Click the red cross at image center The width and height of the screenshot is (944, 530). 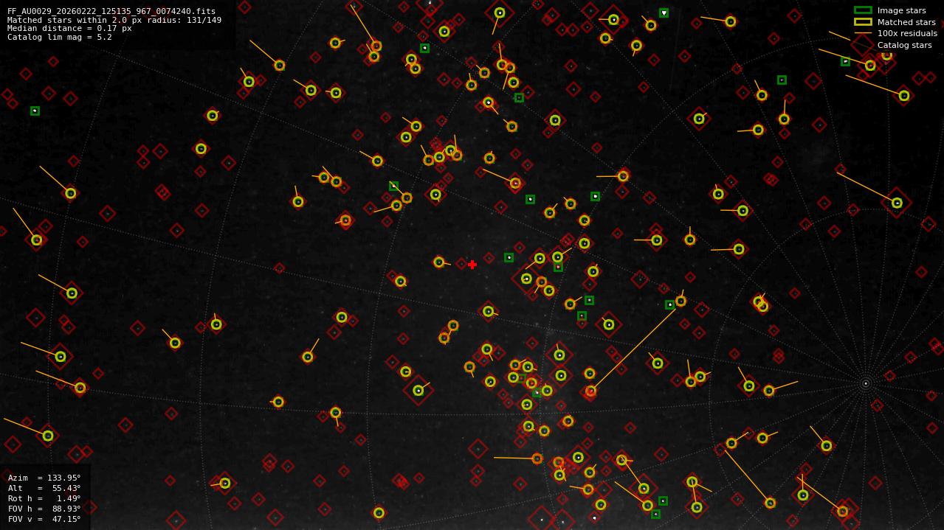coord(472,265)
